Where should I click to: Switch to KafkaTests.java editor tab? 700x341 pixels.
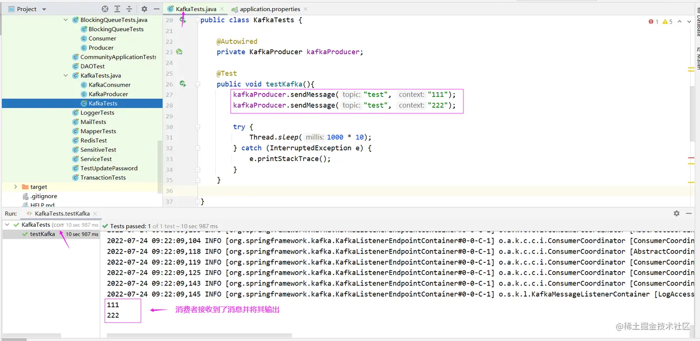pos(195,9)
